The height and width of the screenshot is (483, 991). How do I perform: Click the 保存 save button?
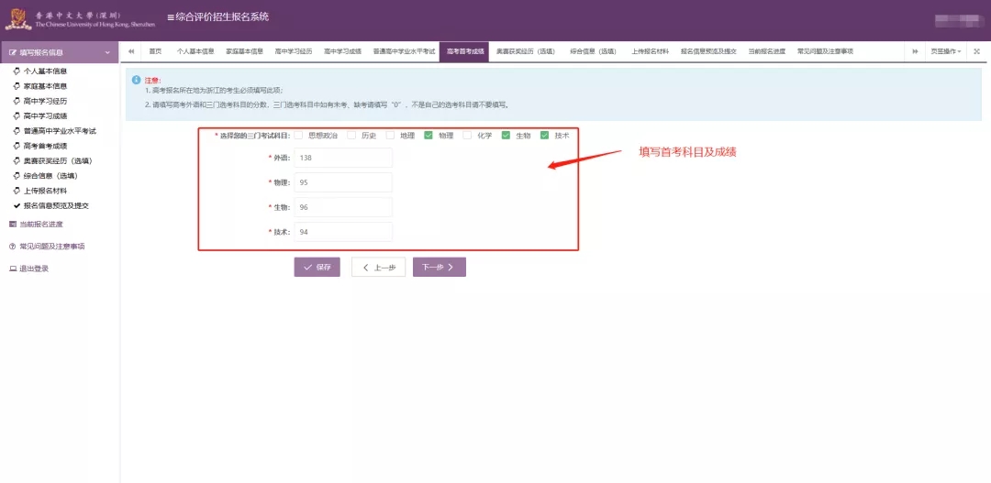click(317, 267)
